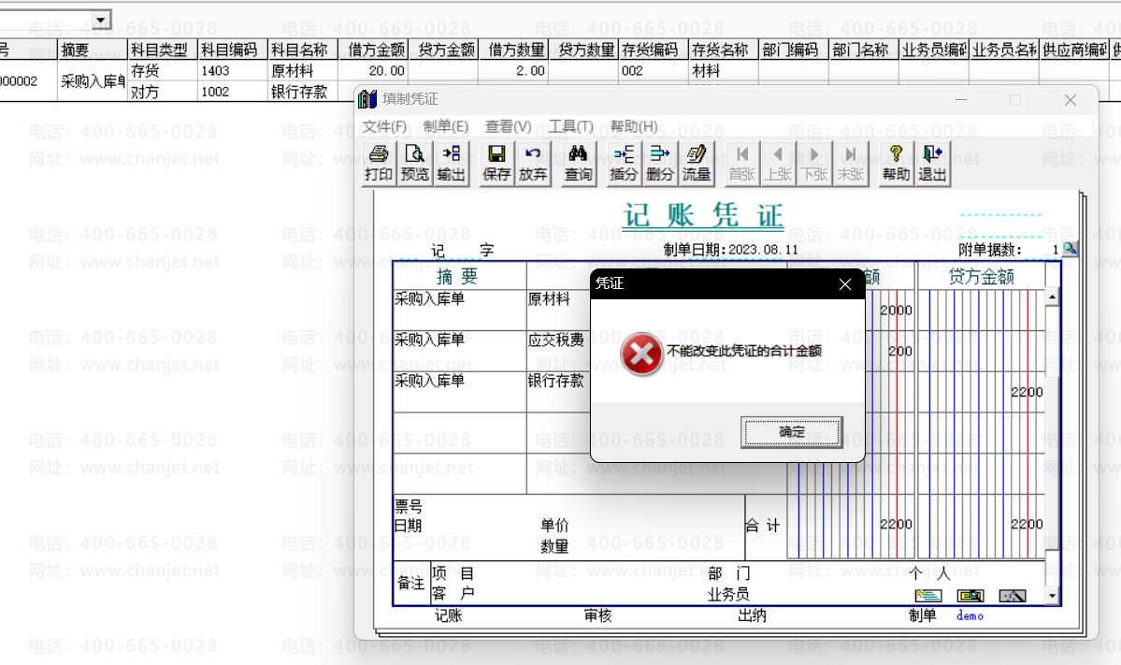This screenshot has width=1121, height=665.
Task: Click the 科目编码 column header
Action: tap(232, 50)
